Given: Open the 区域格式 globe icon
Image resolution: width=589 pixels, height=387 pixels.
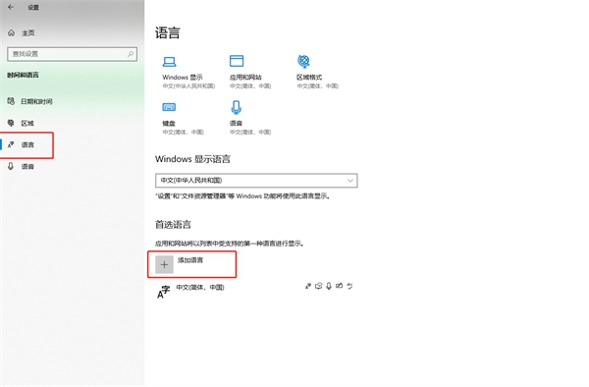Looking at the screenshot, I should [303, 61].
